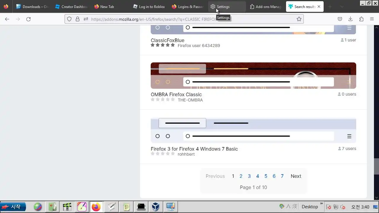Click the OMBRA Firefox Classic preview image
The width and height of the screenshot is (379, 213).
[x=253, y=75]
